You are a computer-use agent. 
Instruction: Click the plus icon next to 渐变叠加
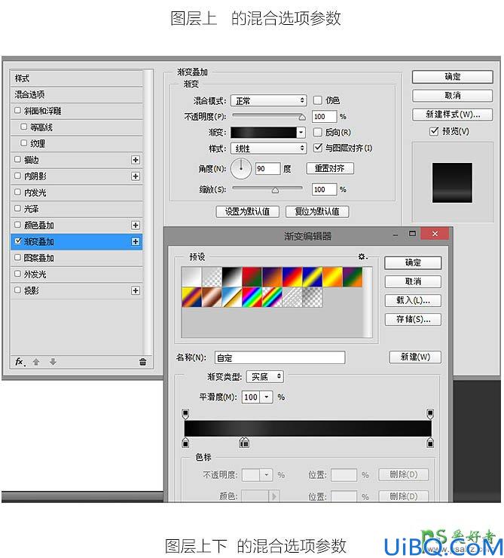tap(135, 241)
